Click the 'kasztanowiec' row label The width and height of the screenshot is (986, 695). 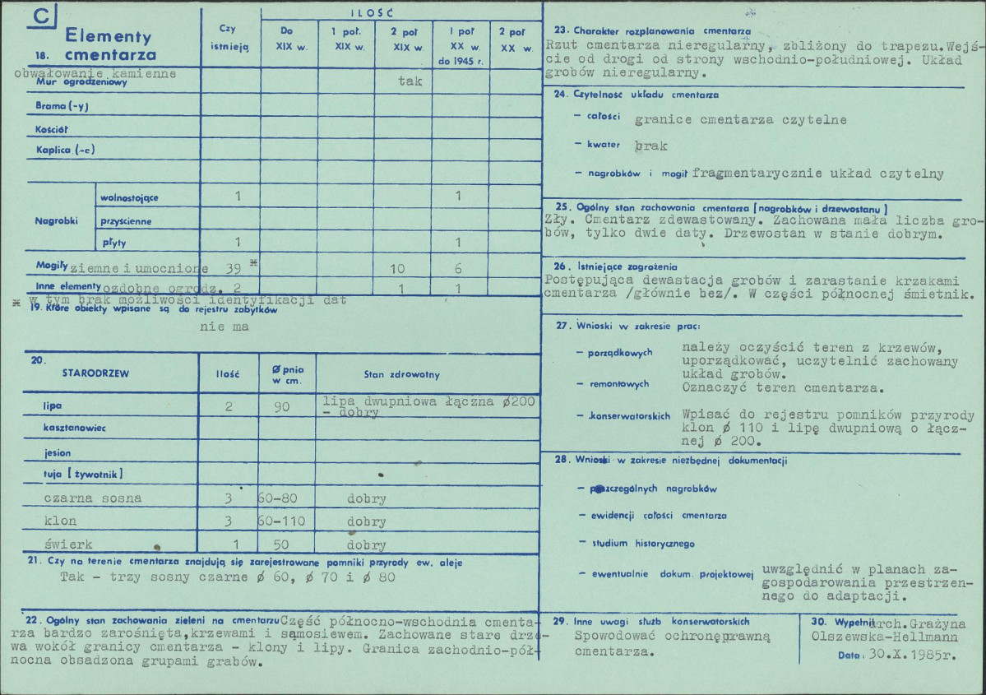tap(75, 428)
